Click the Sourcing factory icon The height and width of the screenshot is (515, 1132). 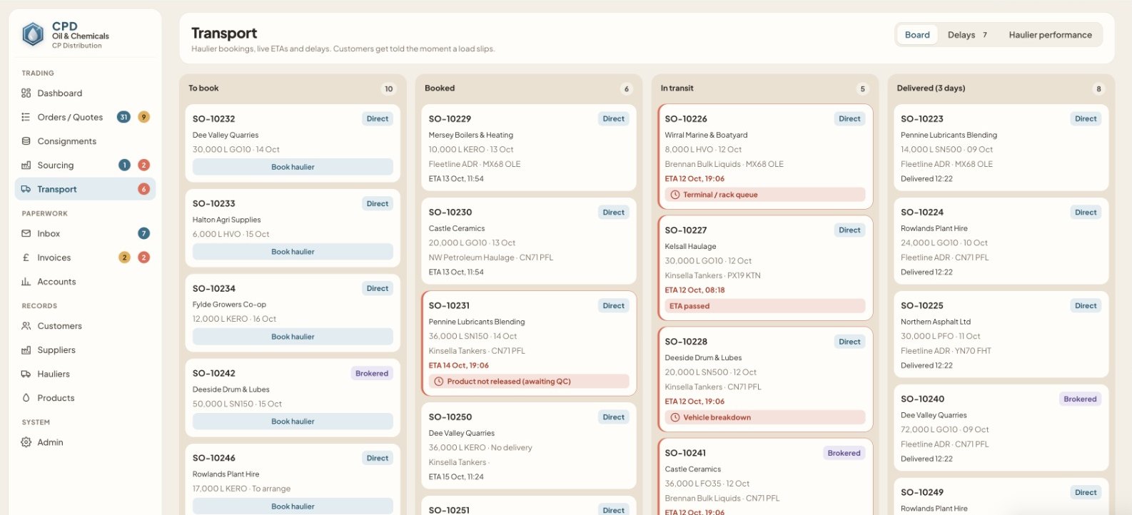click(26, 165)
